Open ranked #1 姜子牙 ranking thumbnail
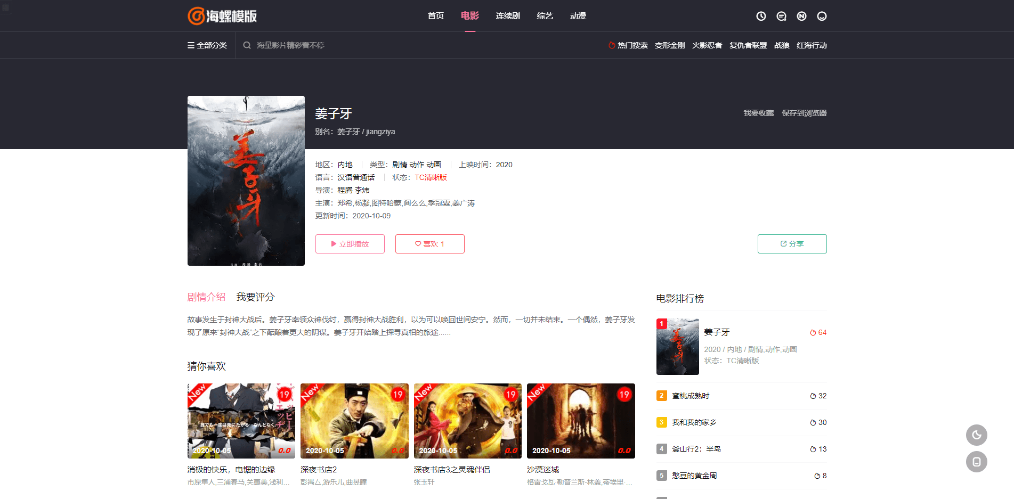This screenshot has height=499, width=1014. pyautogui.click(x=678, y=347)
